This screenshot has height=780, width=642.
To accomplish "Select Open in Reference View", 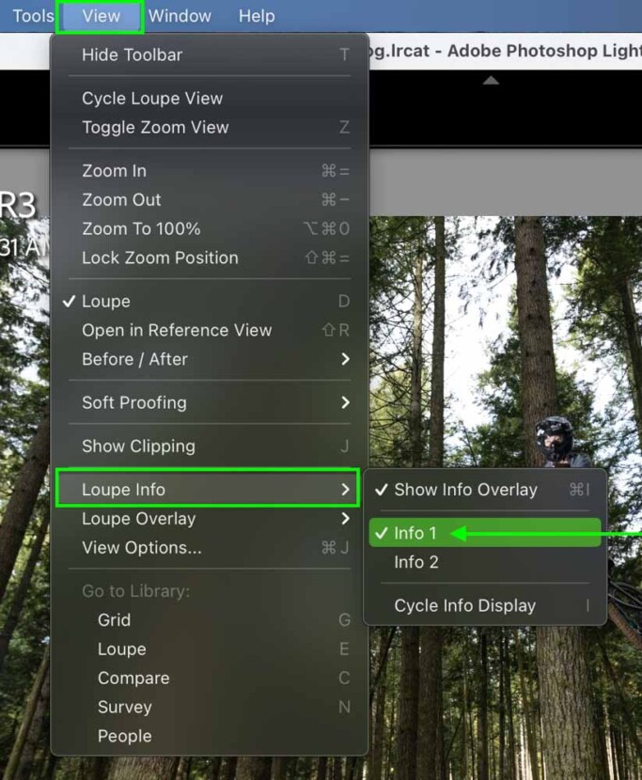I will click(x=210, y=330).
